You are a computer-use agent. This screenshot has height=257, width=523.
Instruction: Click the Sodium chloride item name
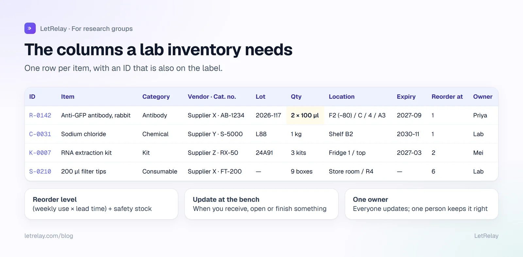coord(84,134)
